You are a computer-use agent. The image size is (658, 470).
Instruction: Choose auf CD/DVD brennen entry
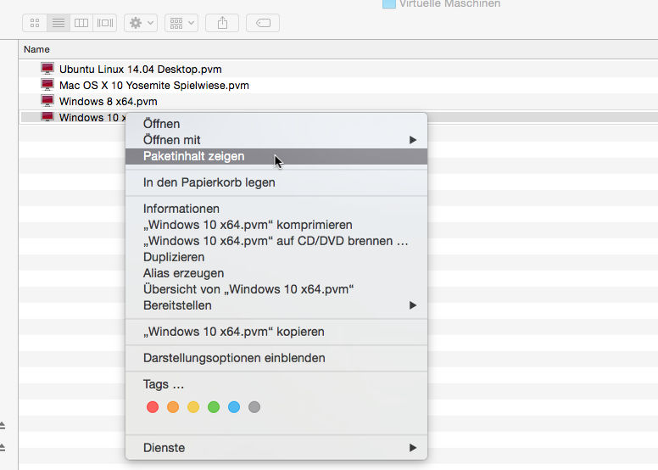pyautogui.click(x=276, y=241)
